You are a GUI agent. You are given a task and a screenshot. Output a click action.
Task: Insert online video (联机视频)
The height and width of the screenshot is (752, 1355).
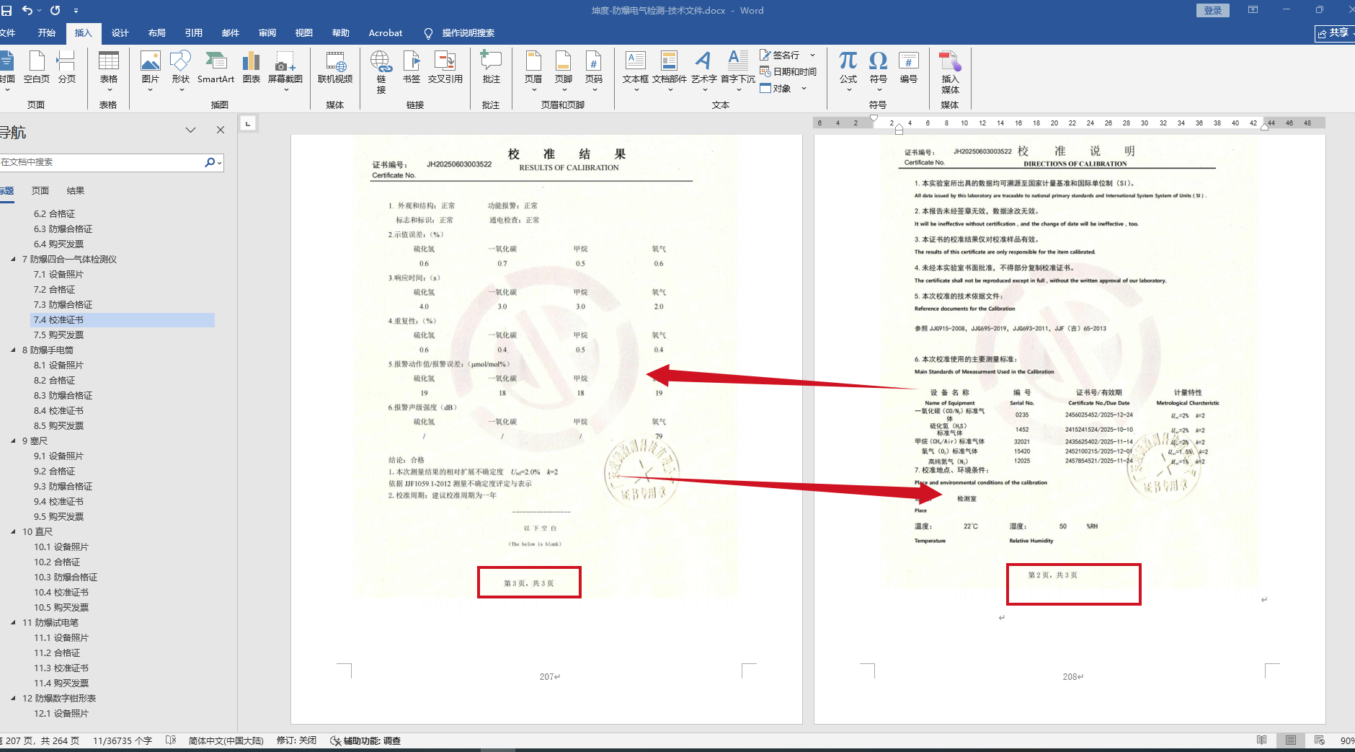[x=335, y=68]
